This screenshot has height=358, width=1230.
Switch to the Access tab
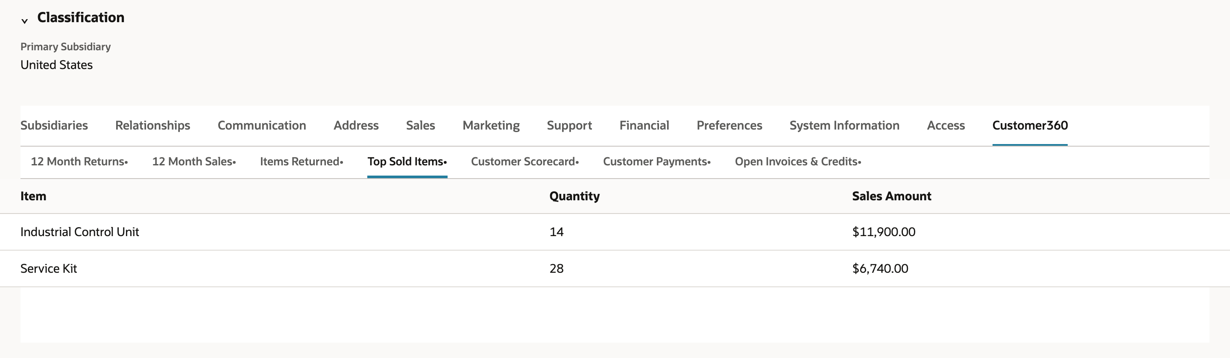[946, 125]
